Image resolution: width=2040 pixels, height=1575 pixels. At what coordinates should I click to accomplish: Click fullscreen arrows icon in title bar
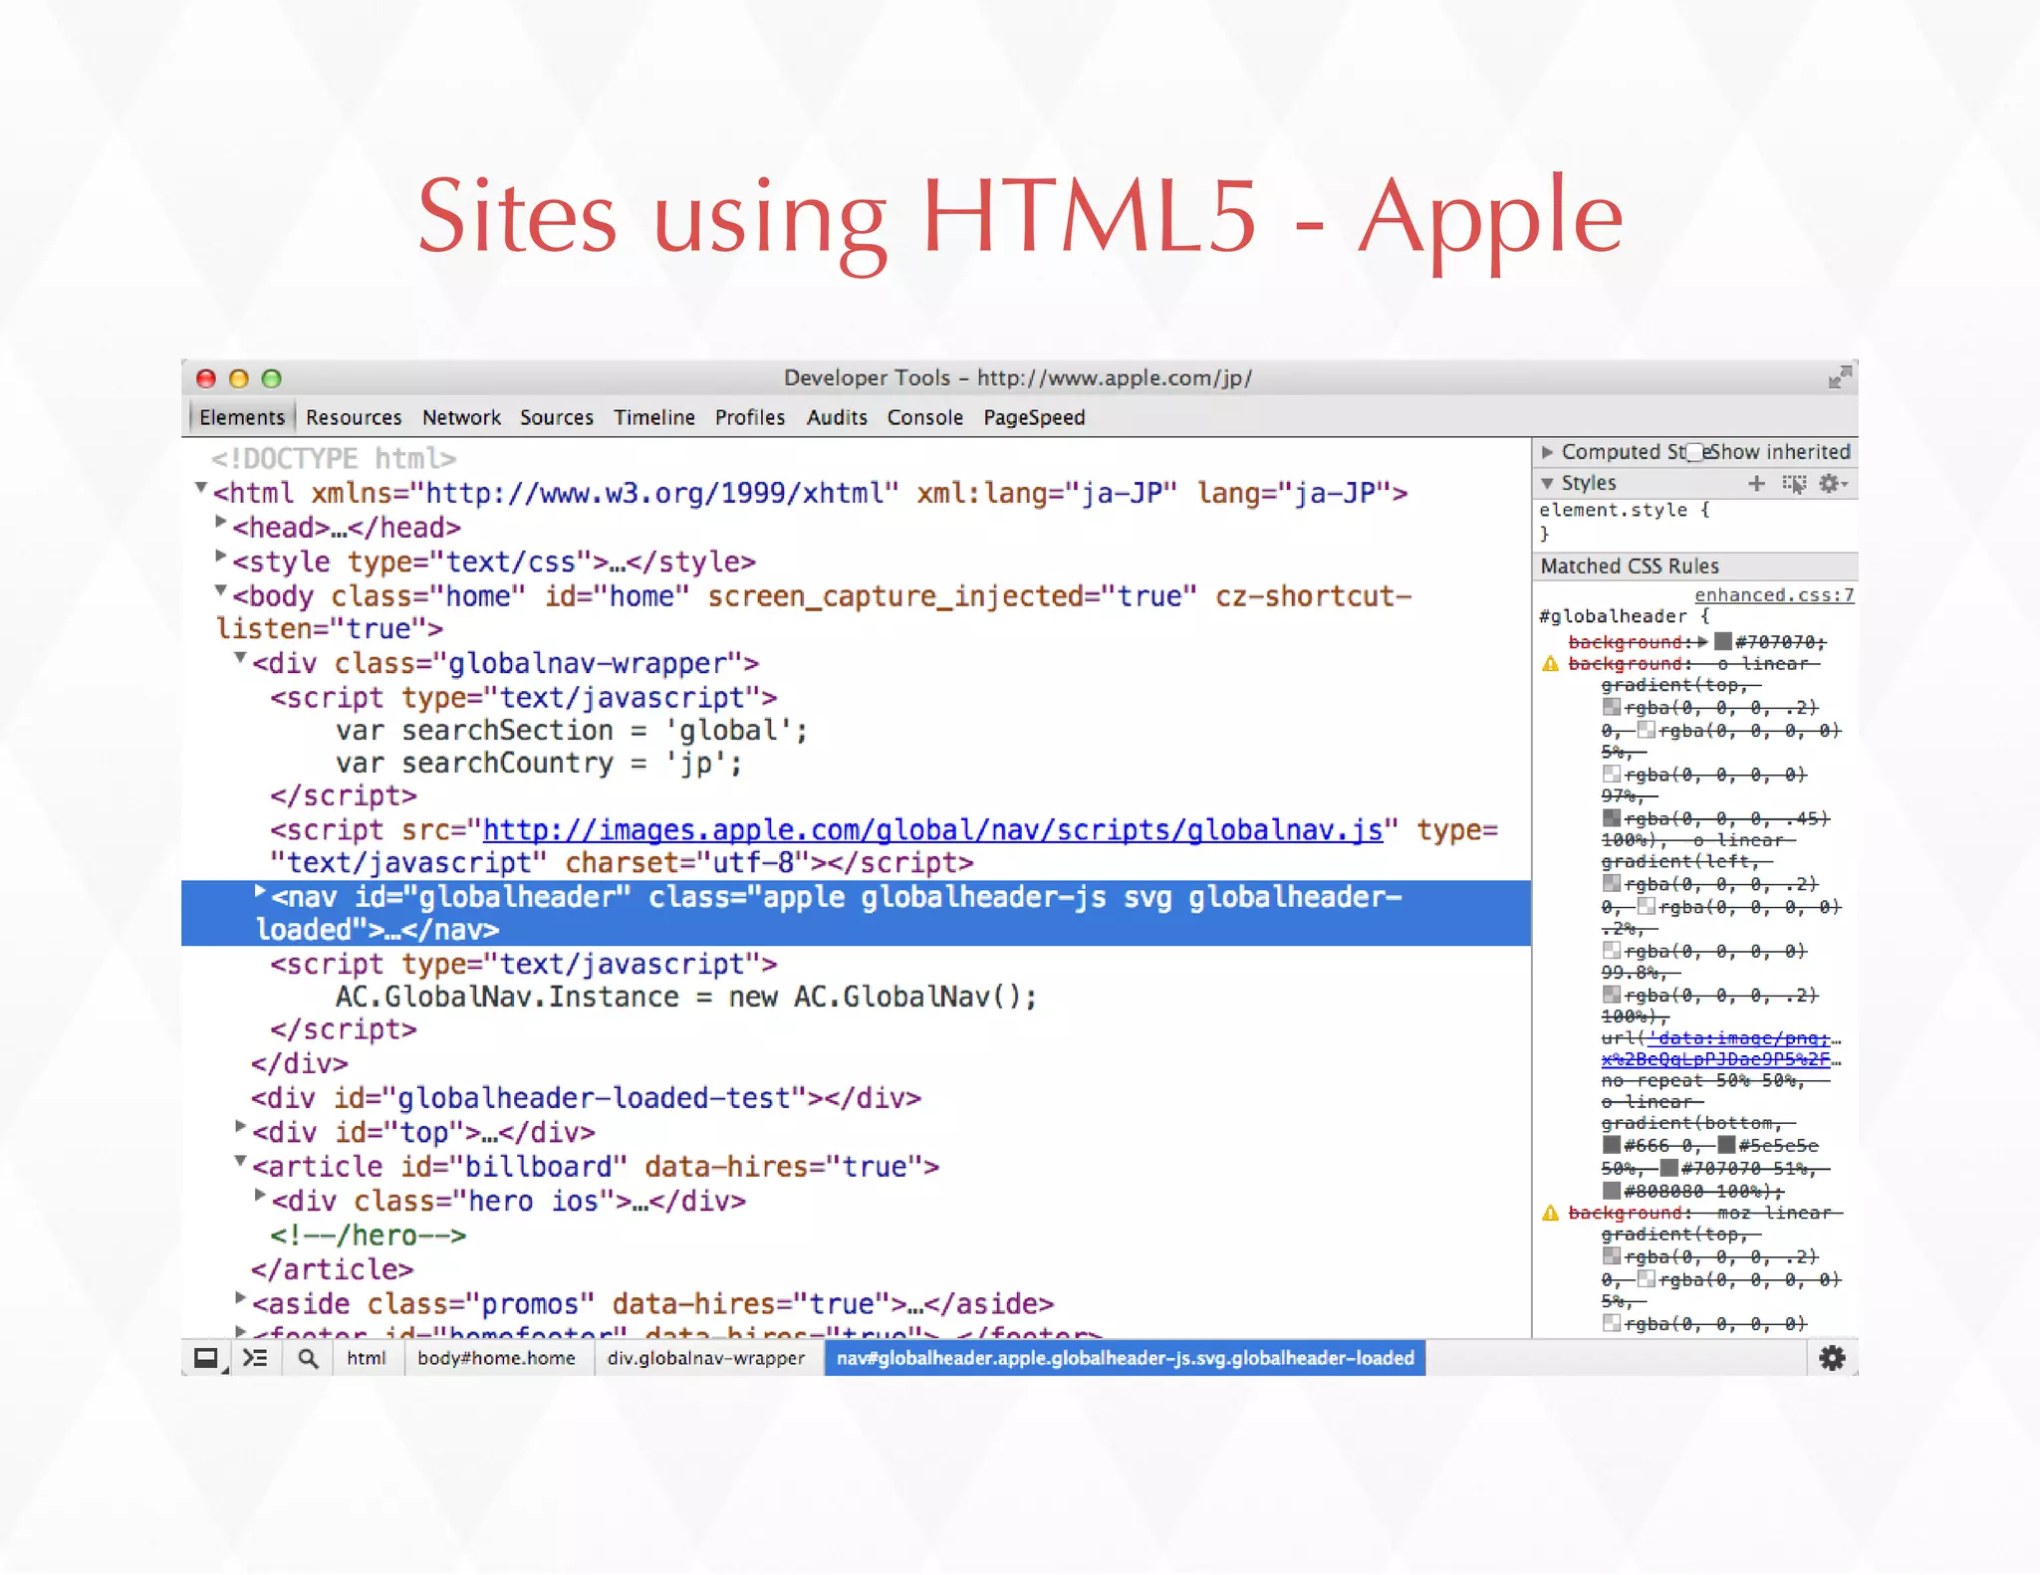(x=1839, y=377)
